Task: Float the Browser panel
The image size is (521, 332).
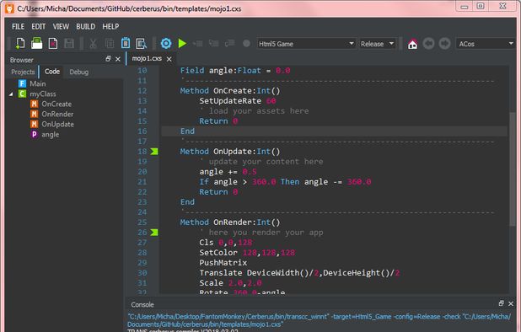Action: [x=108, y=59]
